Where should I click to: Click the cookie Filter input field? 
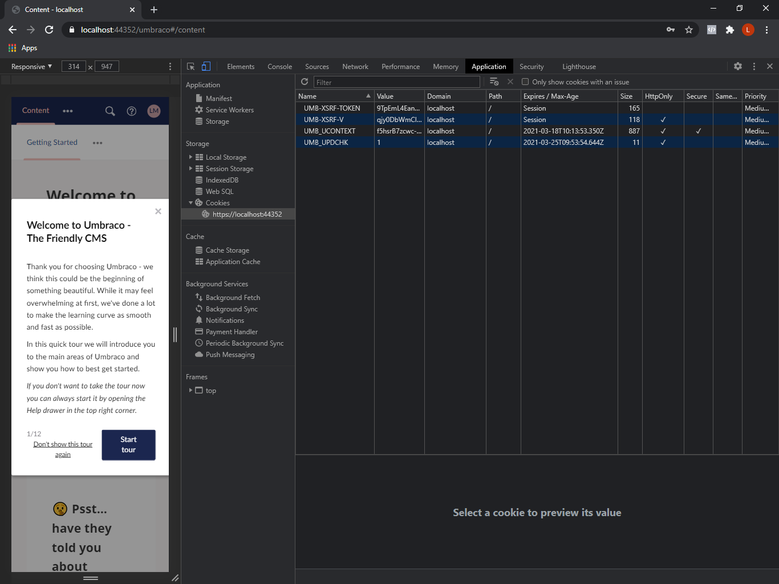pos(396,82)
